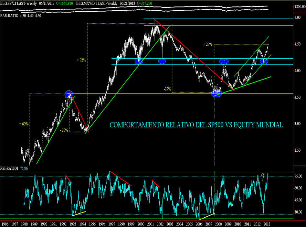Click the +60% gain annotation
The width and height of the screenshot is (306, 227).
click(x=24, y=124)
